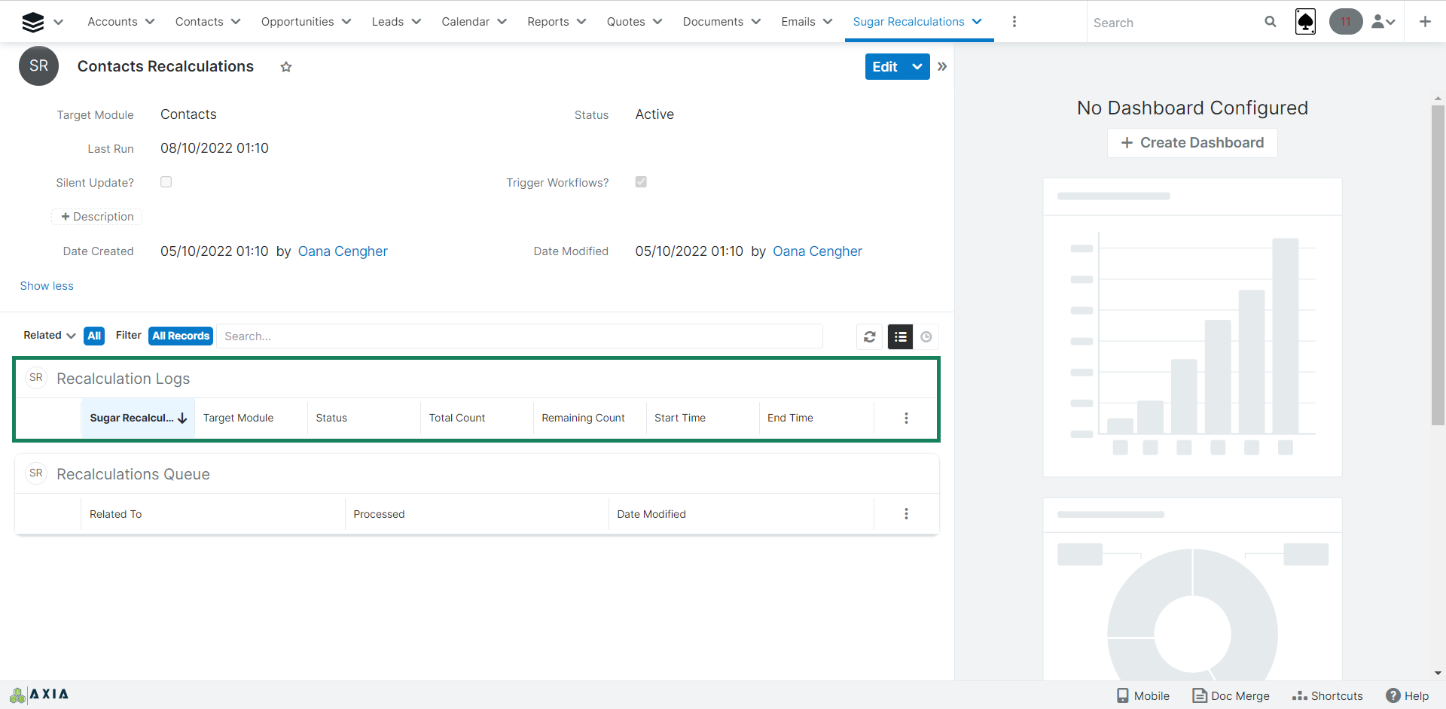Open the Opportunities module tab
Screen dimensions: 1446x709
[x=297, y=22]
